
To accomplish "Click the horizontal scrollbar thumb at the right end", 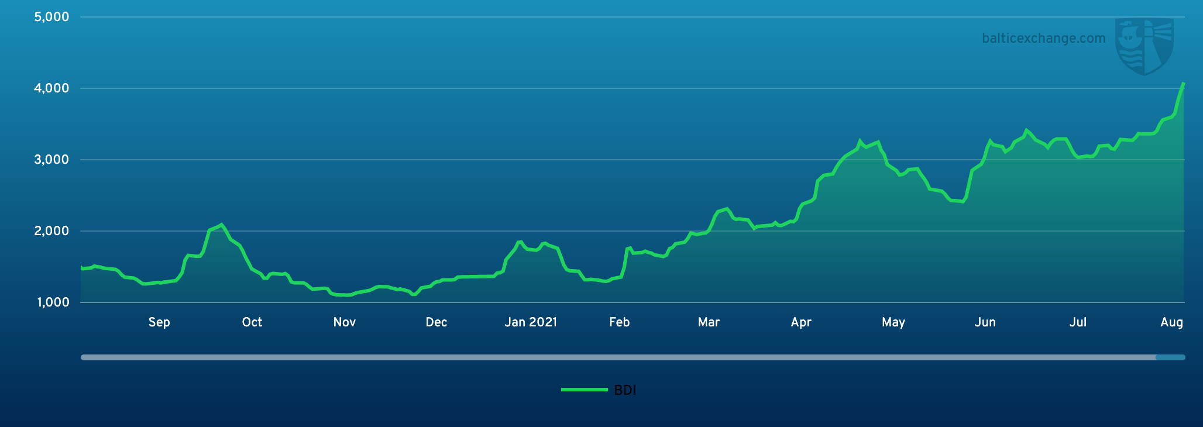I will click(x=1170, y=357).
